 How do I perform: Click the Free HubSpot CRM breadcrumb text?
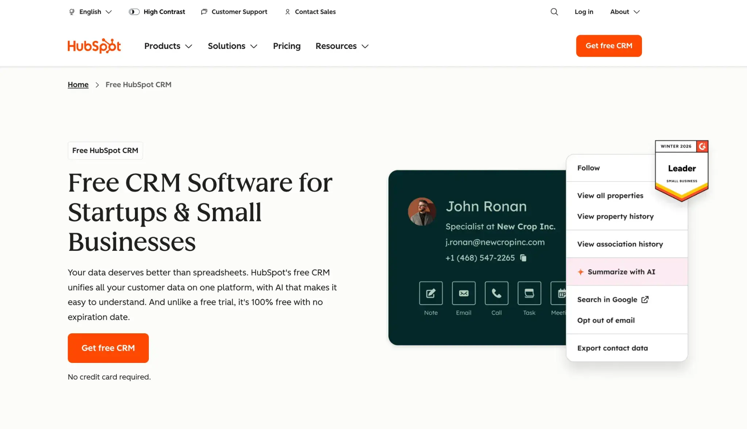139,85
